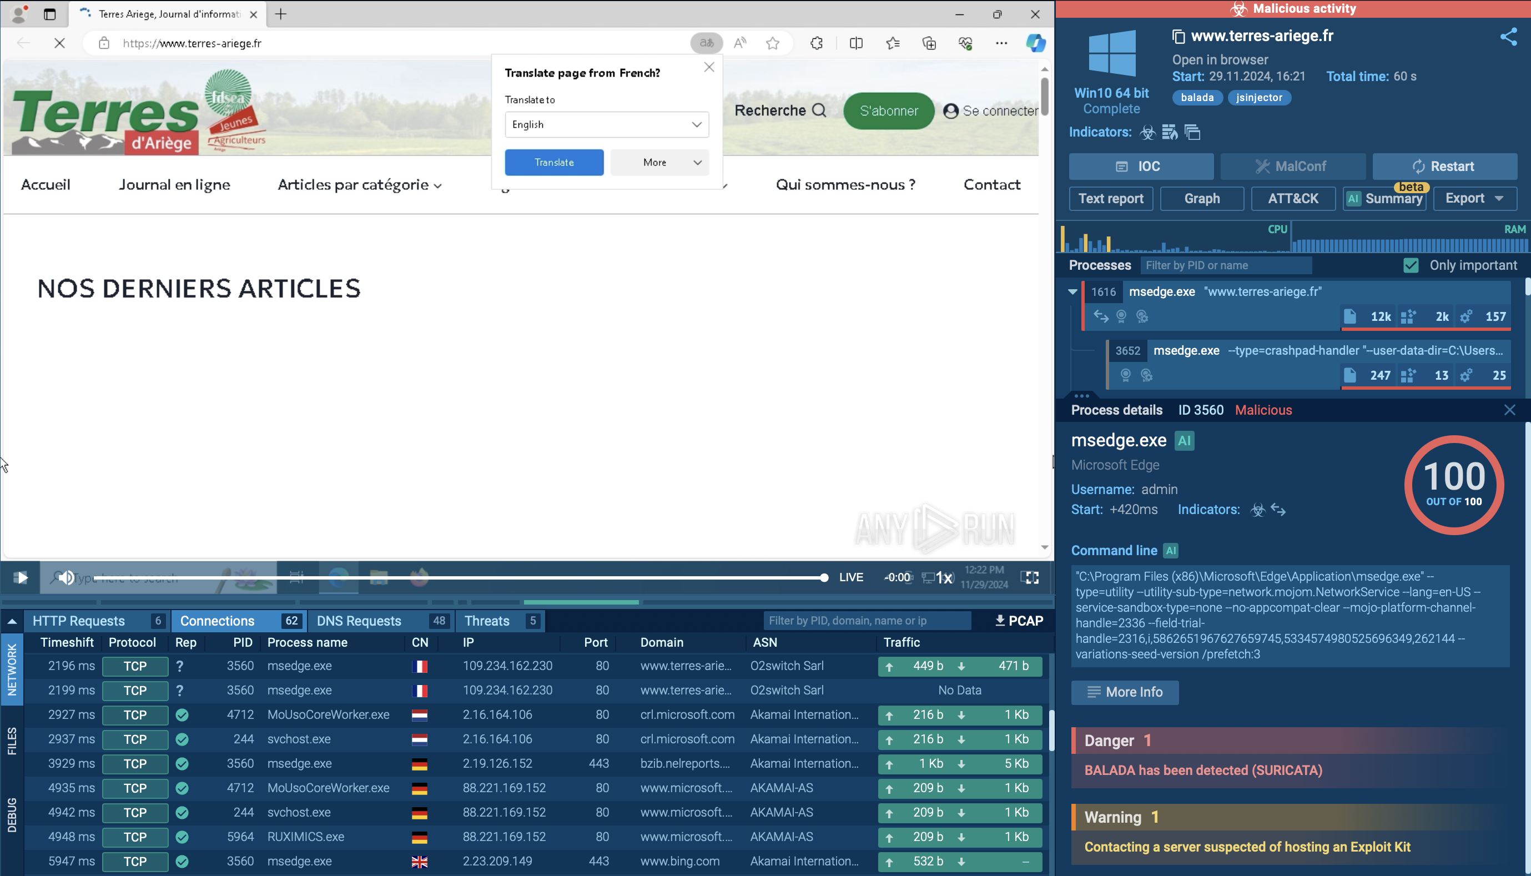The height and width of the screenshot is (876, 1531).
Task: Click the Recherche search magnifier icon
Action: tap(819, 110)
